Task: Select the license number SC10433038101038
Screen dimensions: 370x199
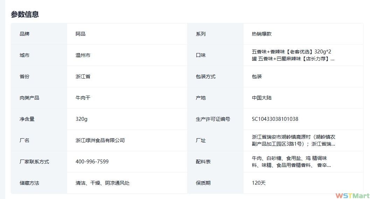Action: coord(275,119)
